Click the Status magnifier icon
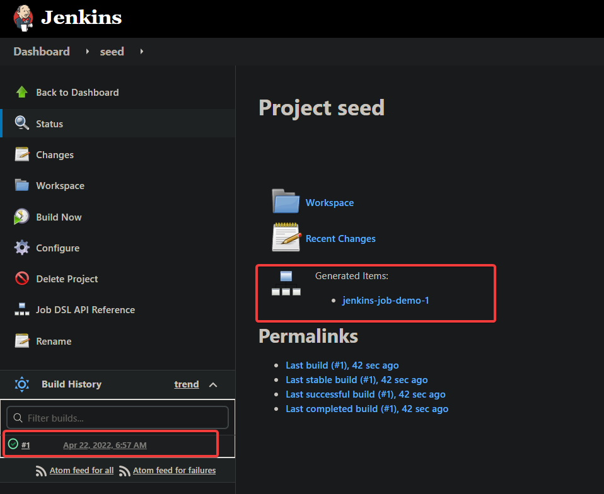Viewport: 604px width, 494px height. 22,123
